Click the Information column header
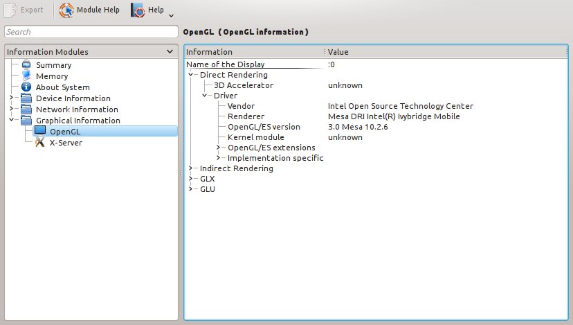The height and width of the screenshot is (325, 573). coord(253,52)
